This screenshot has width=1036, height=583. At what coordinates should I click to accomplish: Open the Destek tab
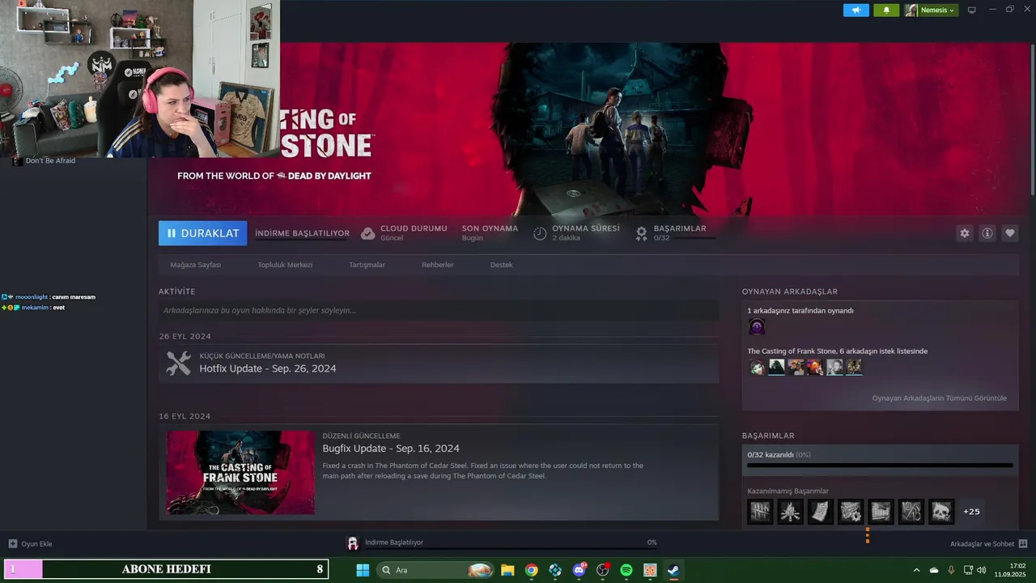pos(501,265)
